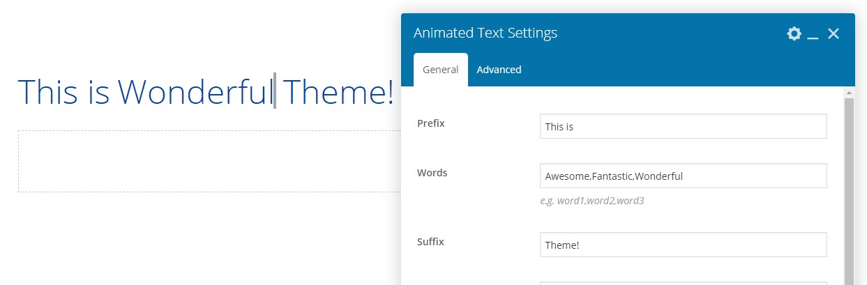
Task: Click the partially visible field below Suffix
Action: 683,283
